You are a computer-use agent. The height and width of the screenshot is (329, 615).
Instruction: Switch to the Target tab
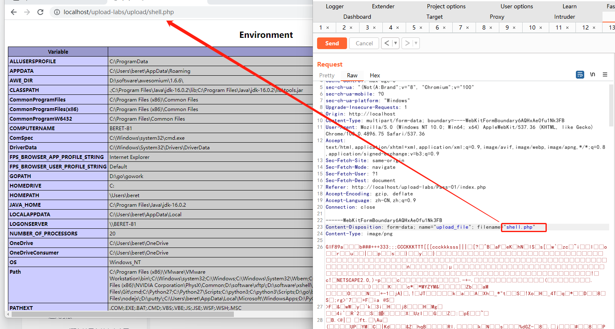click(x=434, y=17)
